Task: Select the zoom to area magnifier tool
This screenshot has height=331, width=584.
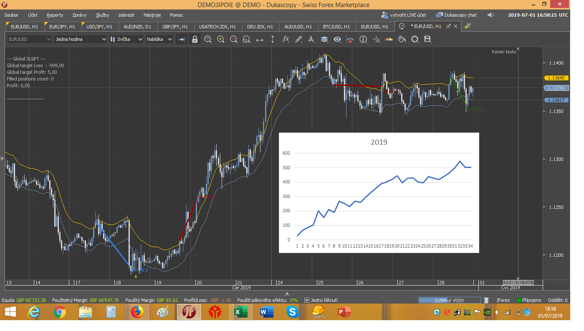Action: pos(247,39)
